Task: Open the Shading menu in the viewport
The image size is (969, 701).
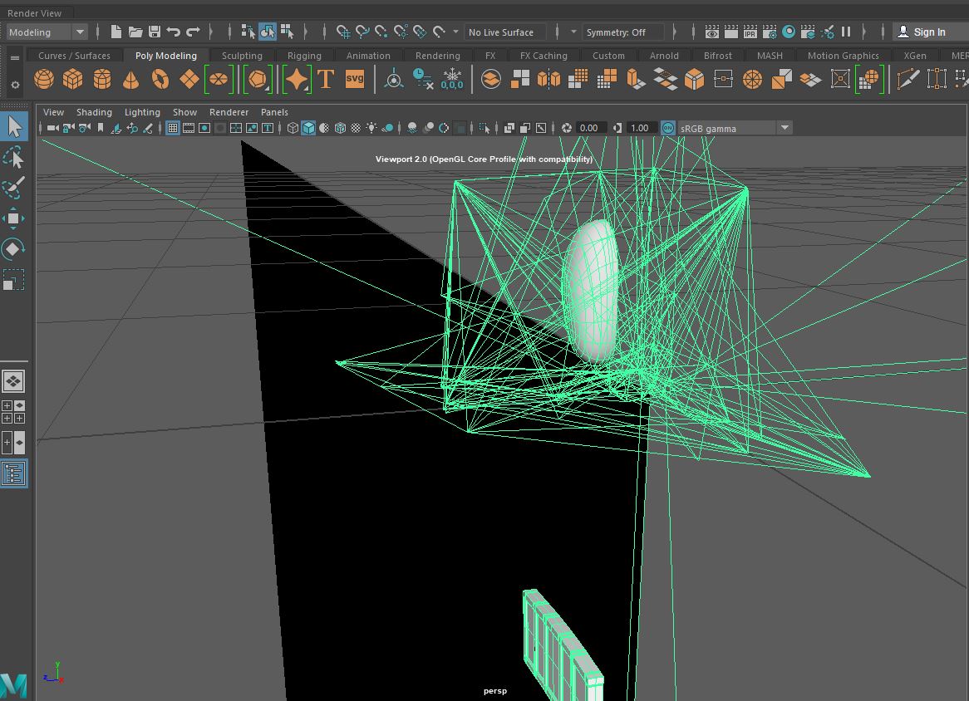Action: [x=94, y=111]
